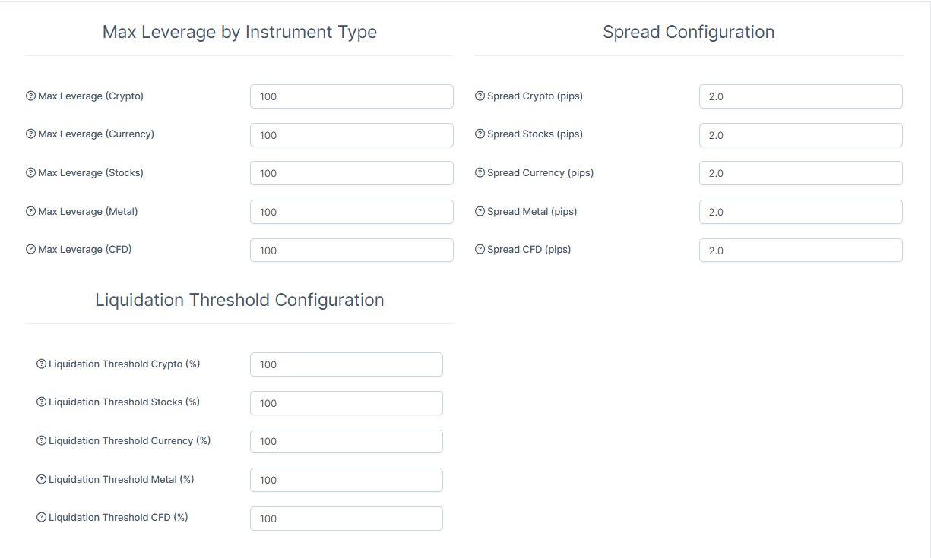Click help icon beside Liquidation Threshold Currency
The height and width of the screenshot is (558, 931).
[42, 441]
